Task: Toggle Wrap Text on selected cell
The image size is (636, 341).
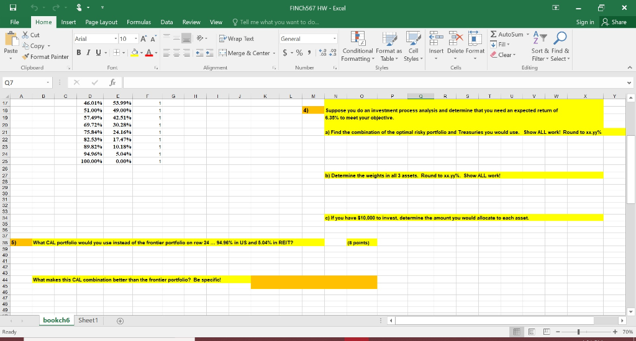Action: (x=237, y=38)
